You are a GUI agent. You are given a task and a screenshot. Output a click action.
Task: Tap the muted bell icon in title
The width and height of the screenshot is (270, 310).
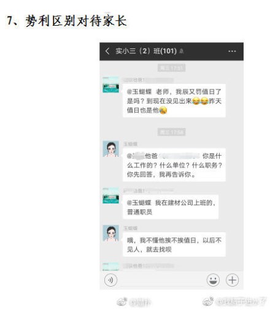pos(181,51)
